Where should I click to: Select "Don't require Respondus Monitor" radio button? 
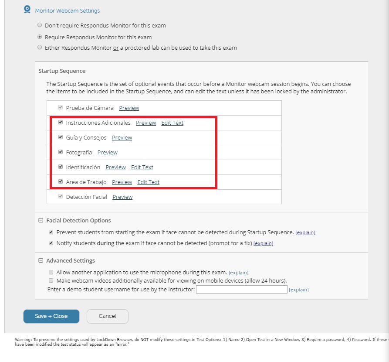40,25
